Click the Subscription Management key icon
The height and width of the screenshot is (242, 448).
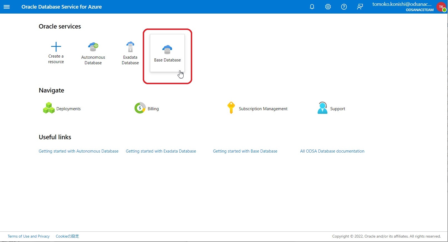point(231,108)
